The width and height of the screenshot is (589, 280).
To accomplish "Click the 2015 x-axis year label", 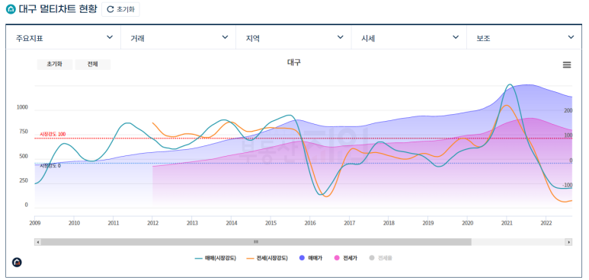I will pos(270,223).
